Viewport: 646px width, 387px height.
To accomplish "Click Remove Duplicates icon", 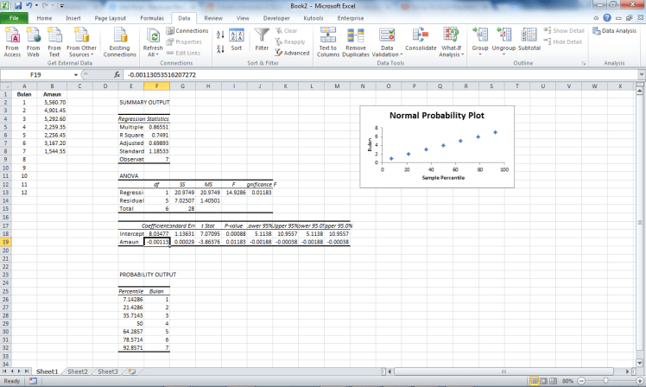I will [x=355, y=40].
